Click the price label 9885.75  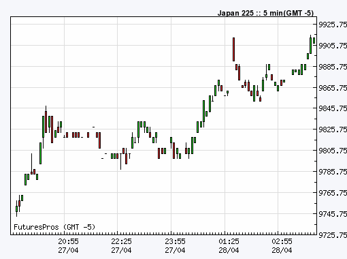coord(333,67)
